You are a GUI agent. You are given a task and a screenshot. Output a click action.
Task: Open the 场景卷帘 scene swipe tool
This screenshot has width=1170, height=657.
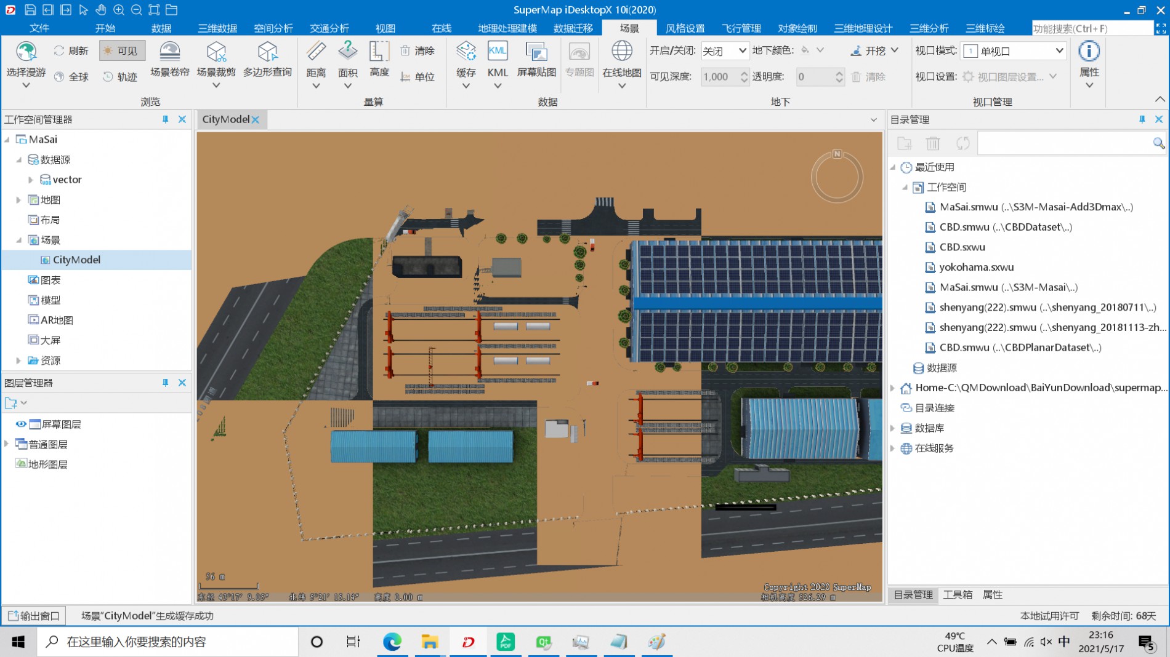tap(170, 60)
